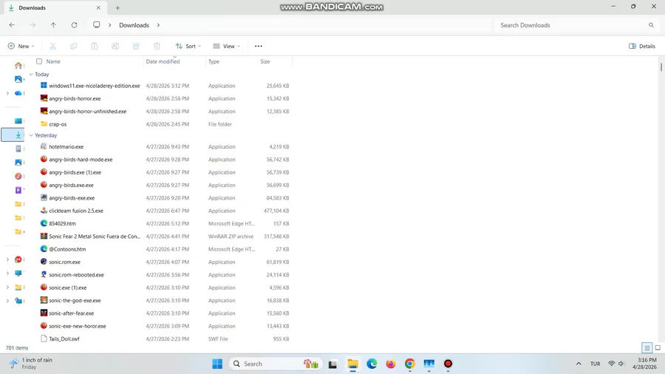
Task: Open Microsoft Edge from the taskbar
Action: click(x=372, y=364)
